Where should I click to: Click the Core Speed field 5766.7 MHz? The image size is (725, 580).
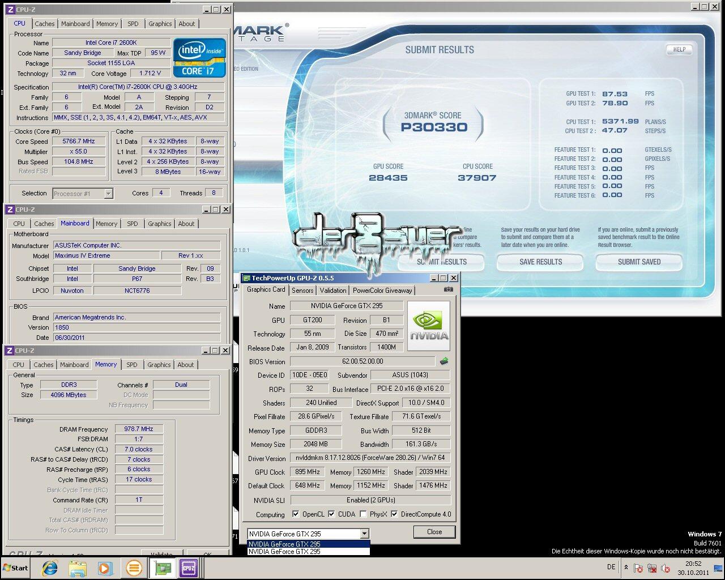pyautogui.click(x=79, y=142)
